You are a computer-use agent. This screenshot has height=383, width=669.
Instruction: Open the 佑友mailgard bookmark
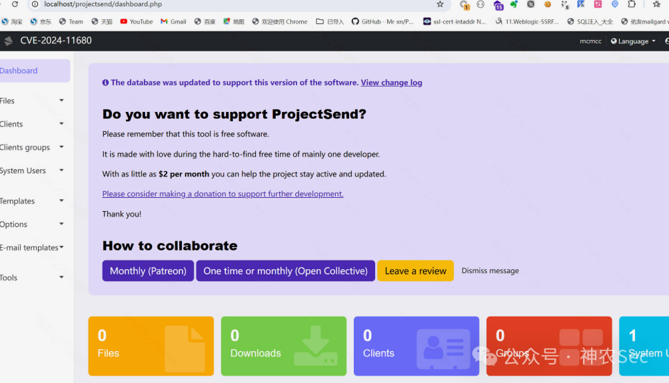pyautogui.click(x=645, y=21)
